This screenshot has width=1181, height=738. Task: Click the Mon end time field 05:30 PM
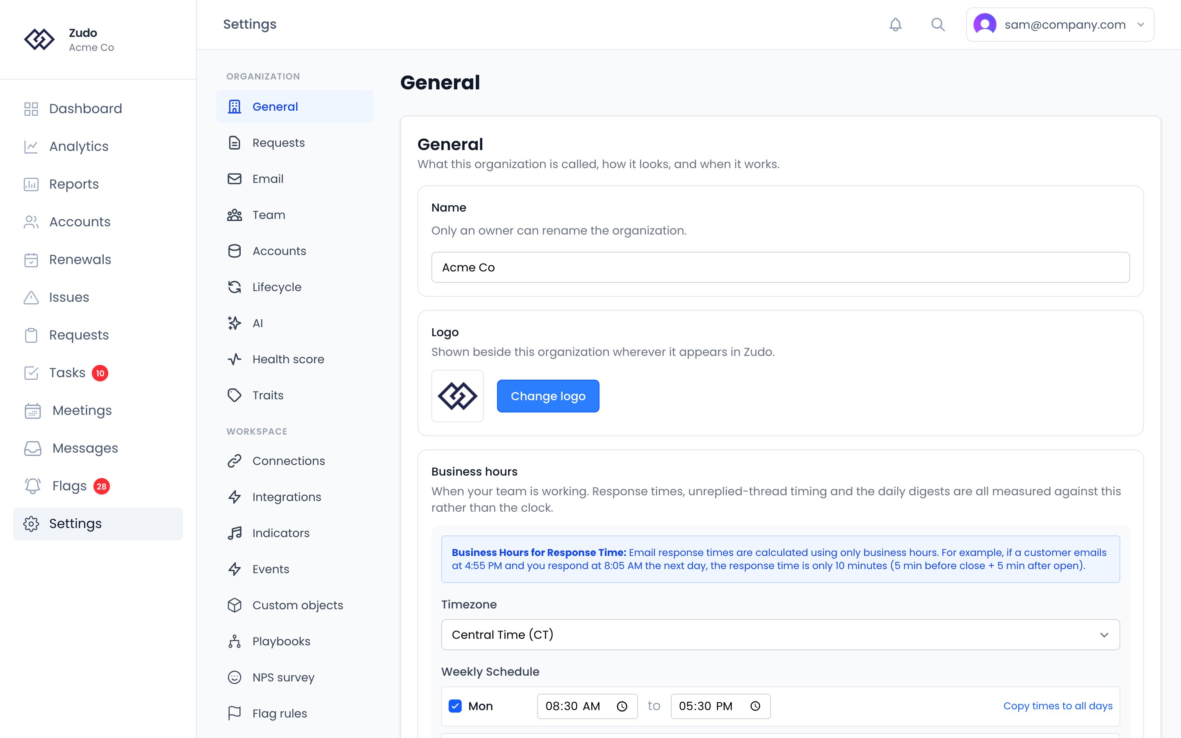tap(720, 706)
